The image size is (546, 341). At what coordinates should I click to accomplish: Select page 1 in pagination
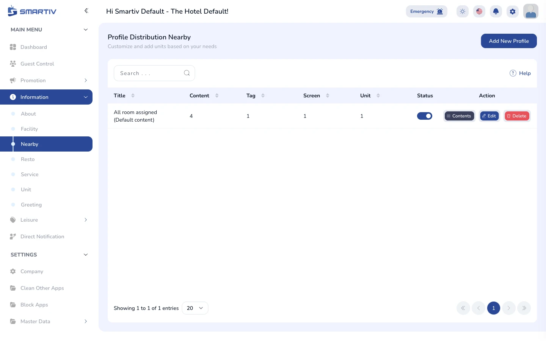click(494, 308)
